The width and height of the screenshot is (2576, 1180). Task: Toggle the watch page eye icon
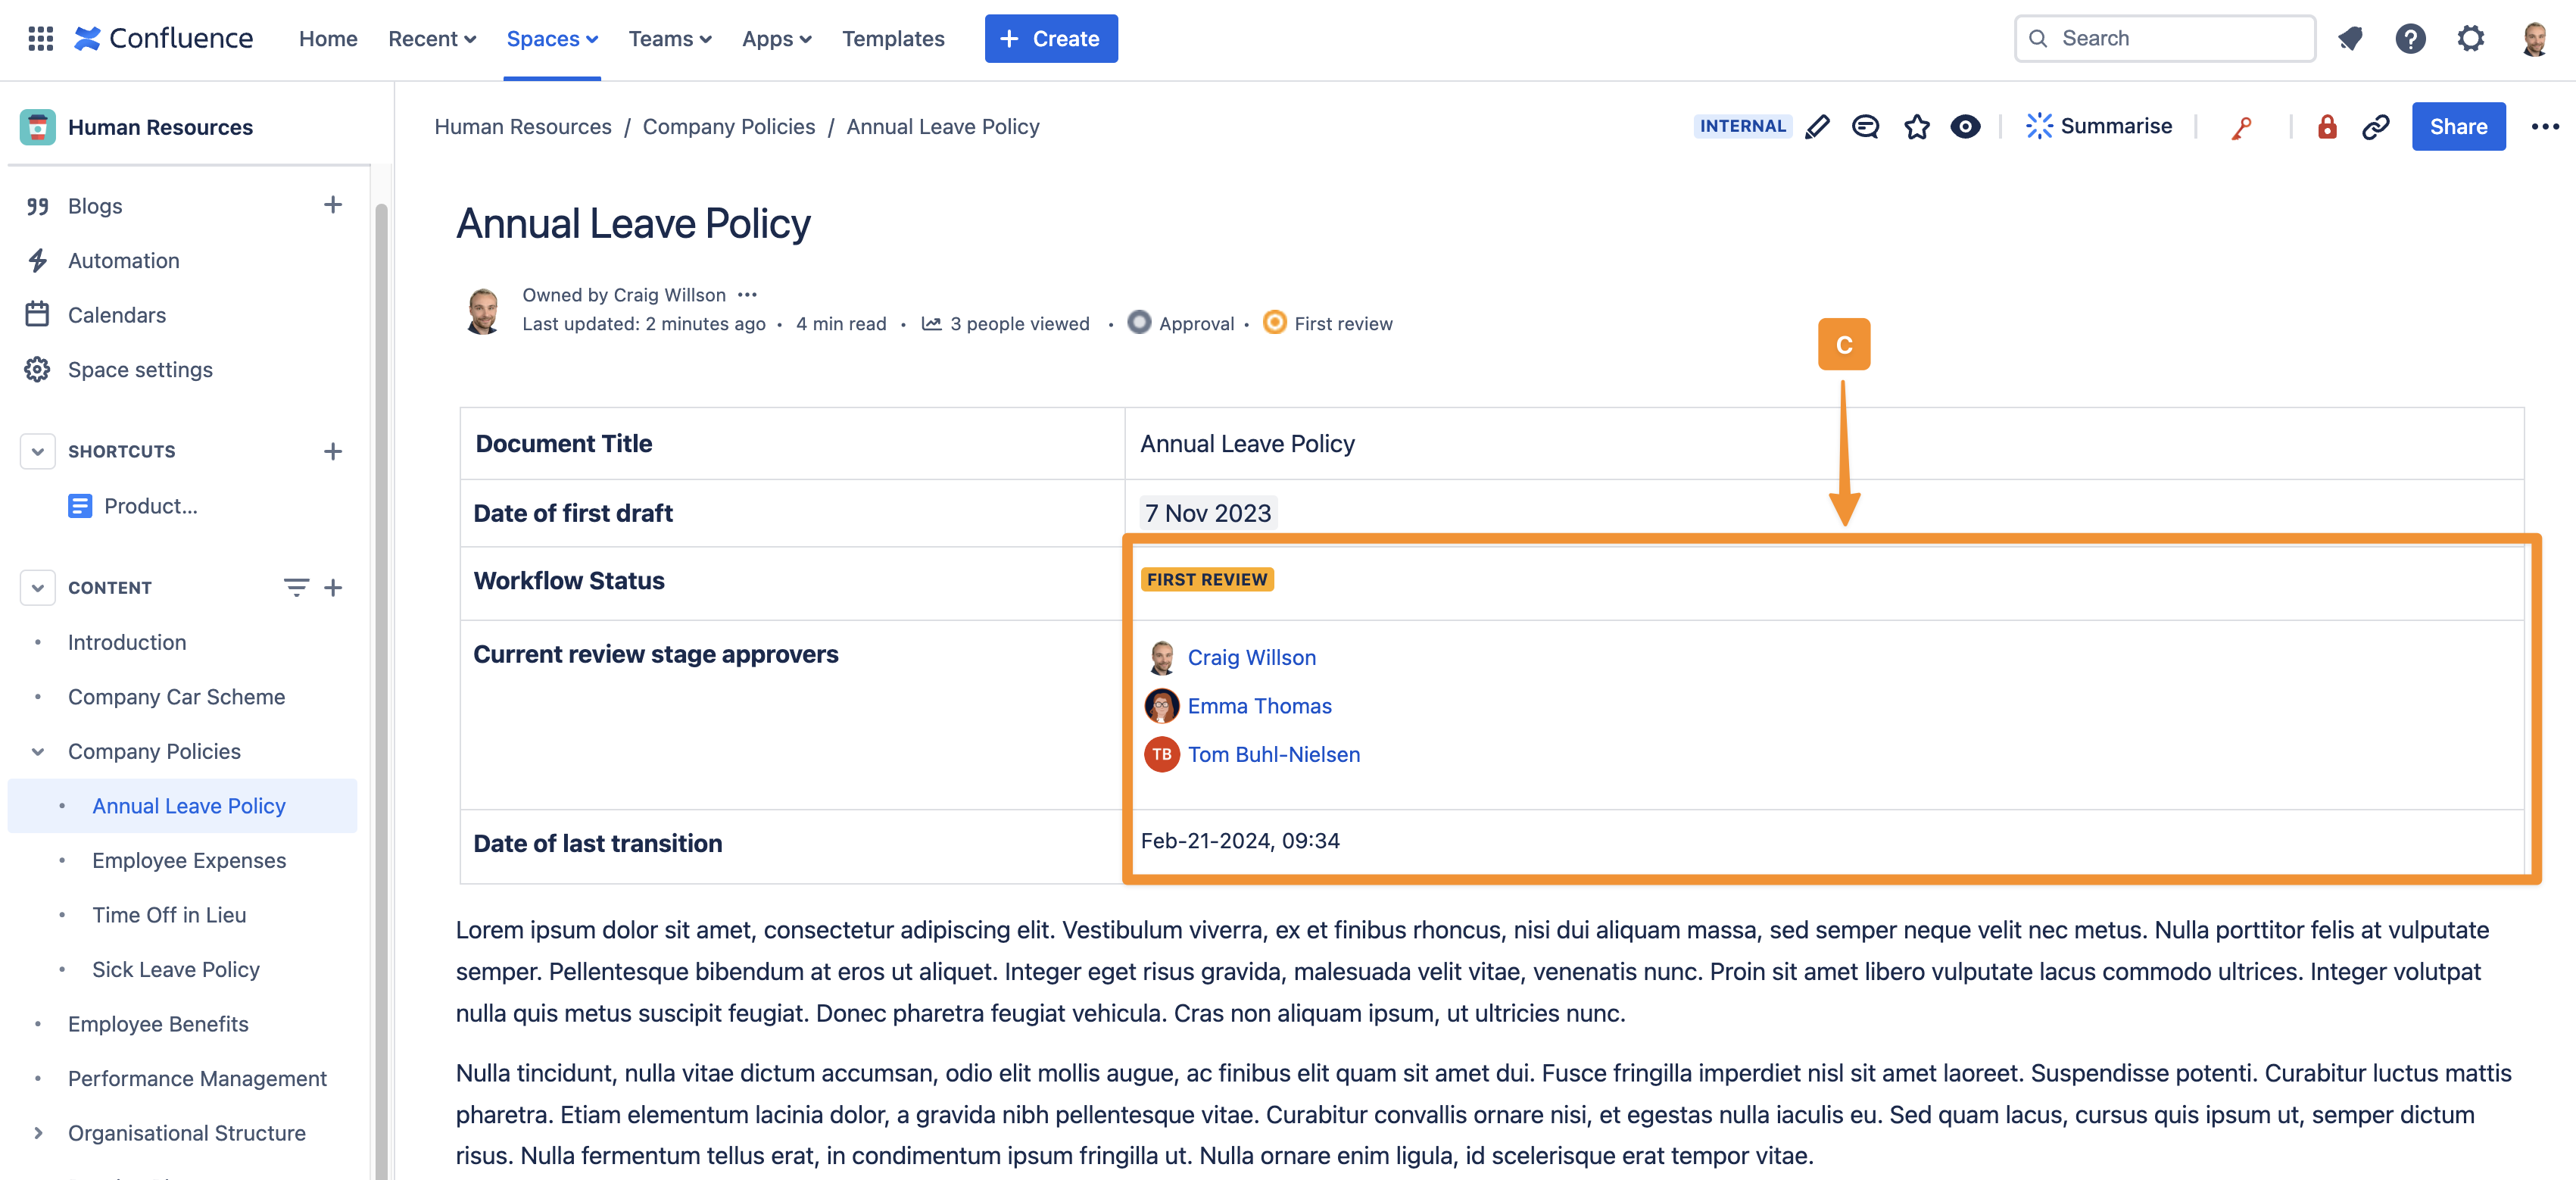1965,127
